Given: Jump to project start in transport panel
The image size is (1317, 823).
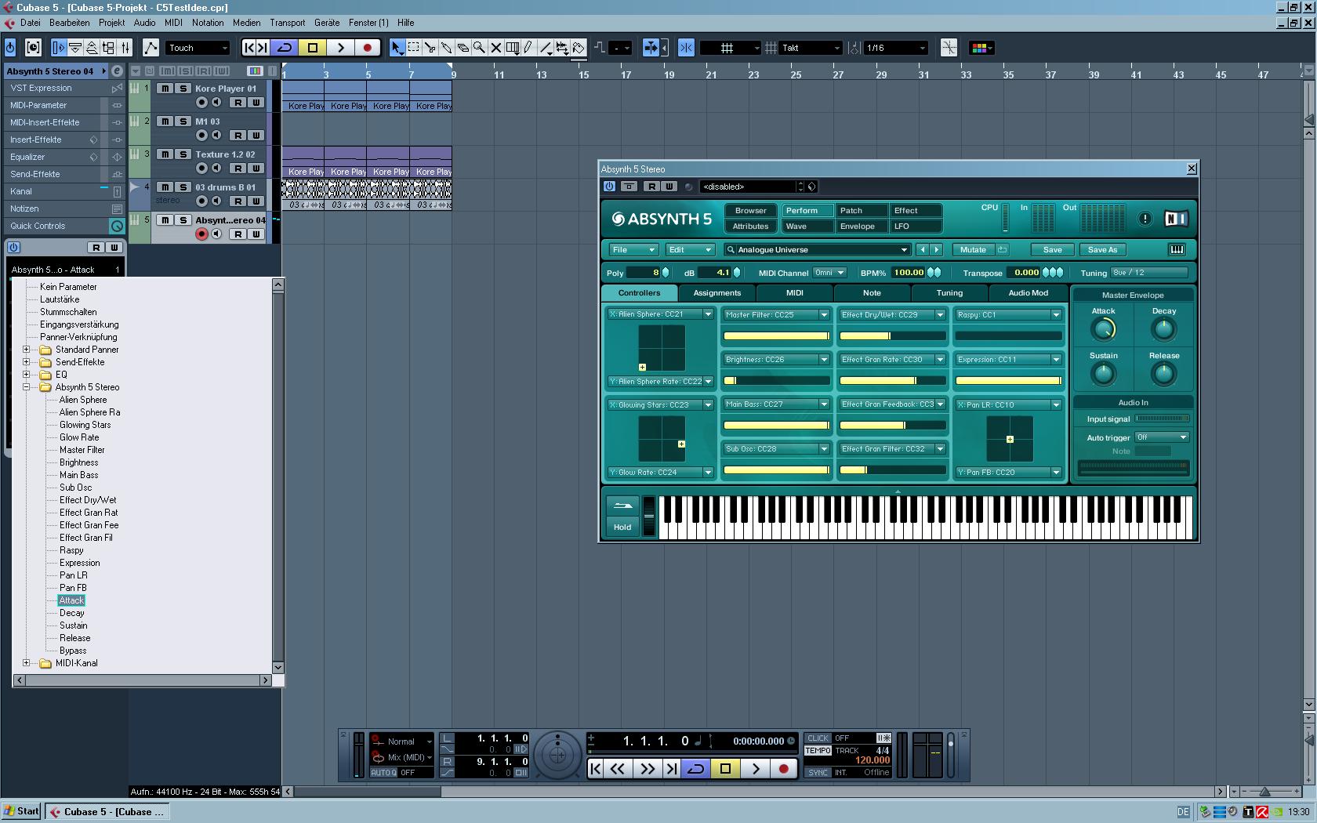Looking at the screenshot, I should point(596,769).
